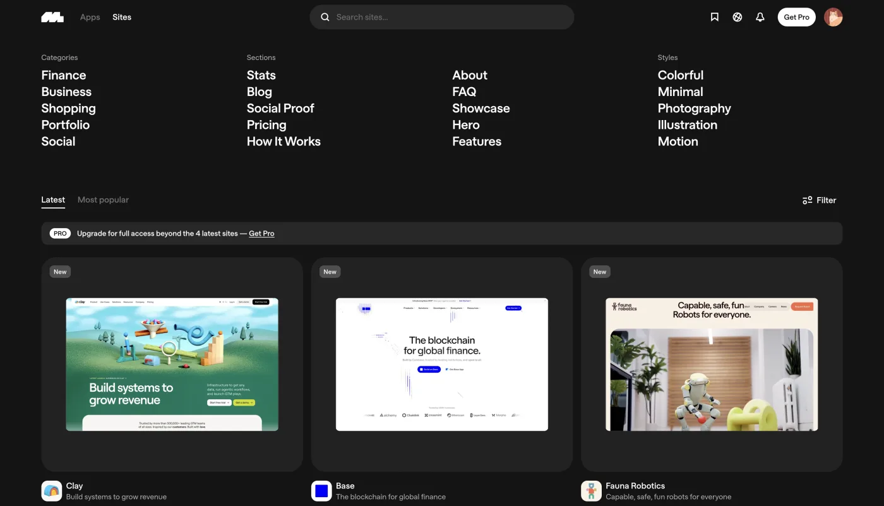This screenshot has width=884, height=506.
Task: Click 'The blockchain for global finance' caption
Action: point(391,497)
